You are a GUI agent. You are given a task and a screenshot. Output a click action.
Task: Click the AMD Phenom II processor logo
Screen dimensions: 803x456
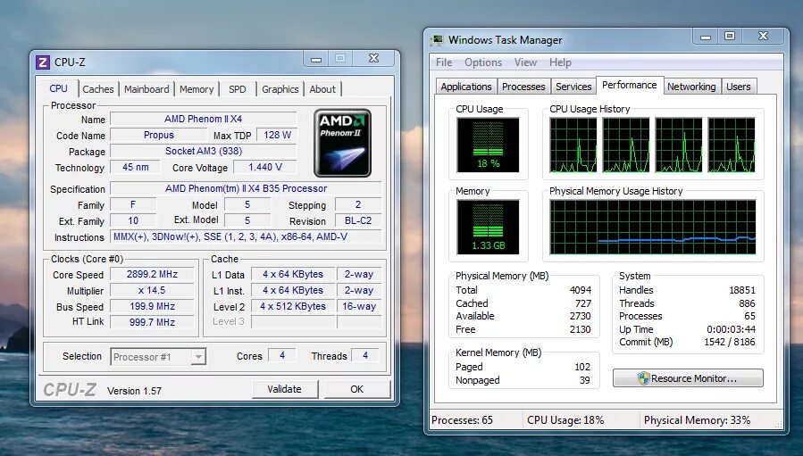coord(342,143)
